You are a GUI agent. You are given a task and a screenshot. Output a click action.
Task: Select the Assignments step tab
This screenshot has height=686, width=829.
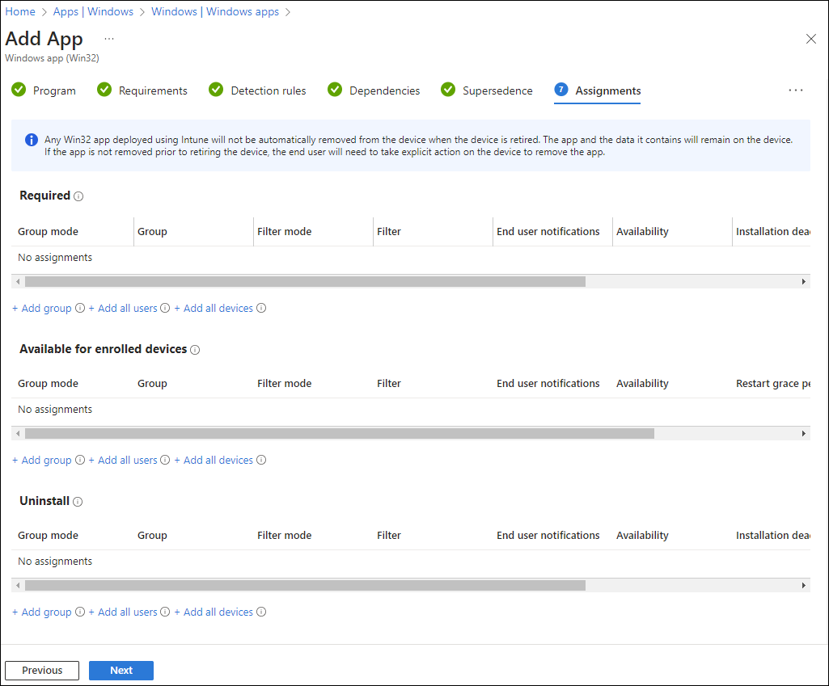(598, 90)
